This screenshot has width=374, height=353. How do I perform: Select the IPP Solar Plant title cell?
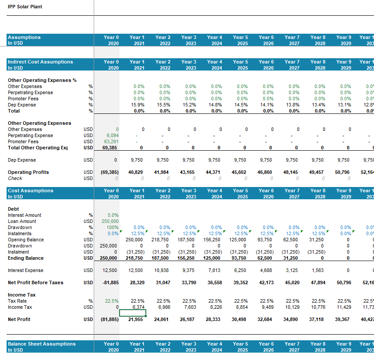pos(25,7)
